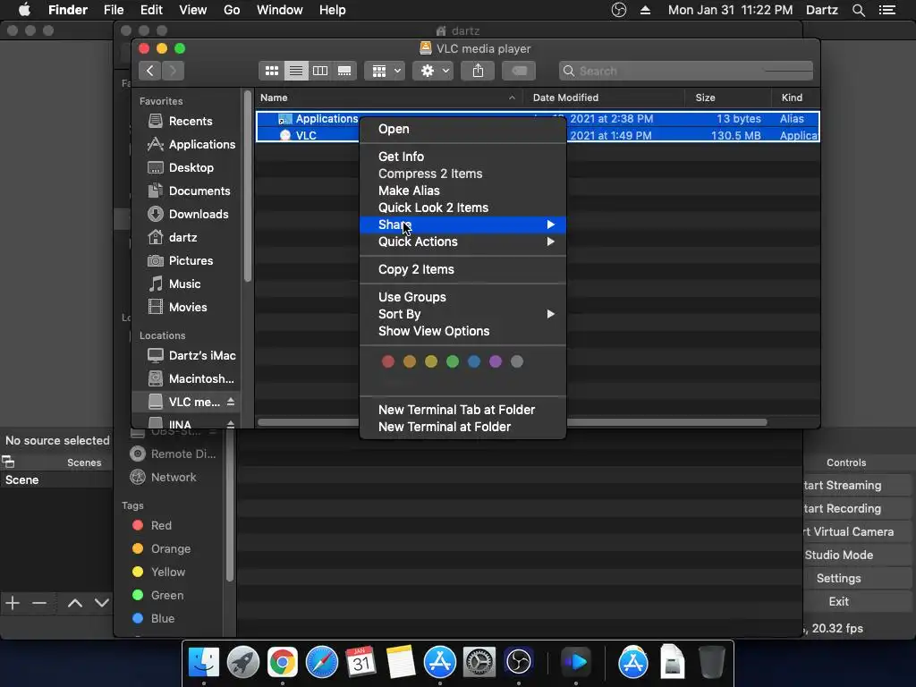916x687 pixels.
Task: Move scene up with arrow in OBS
Action: 75,603
